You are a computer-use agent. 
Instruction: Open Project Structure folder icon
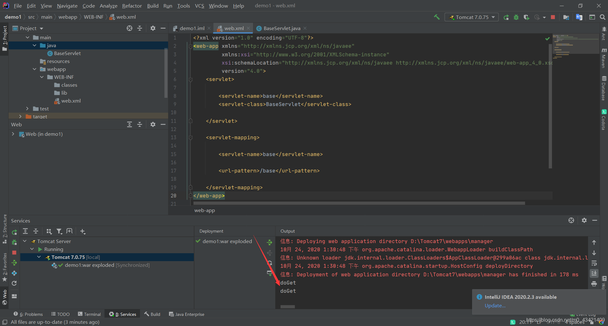566,17
